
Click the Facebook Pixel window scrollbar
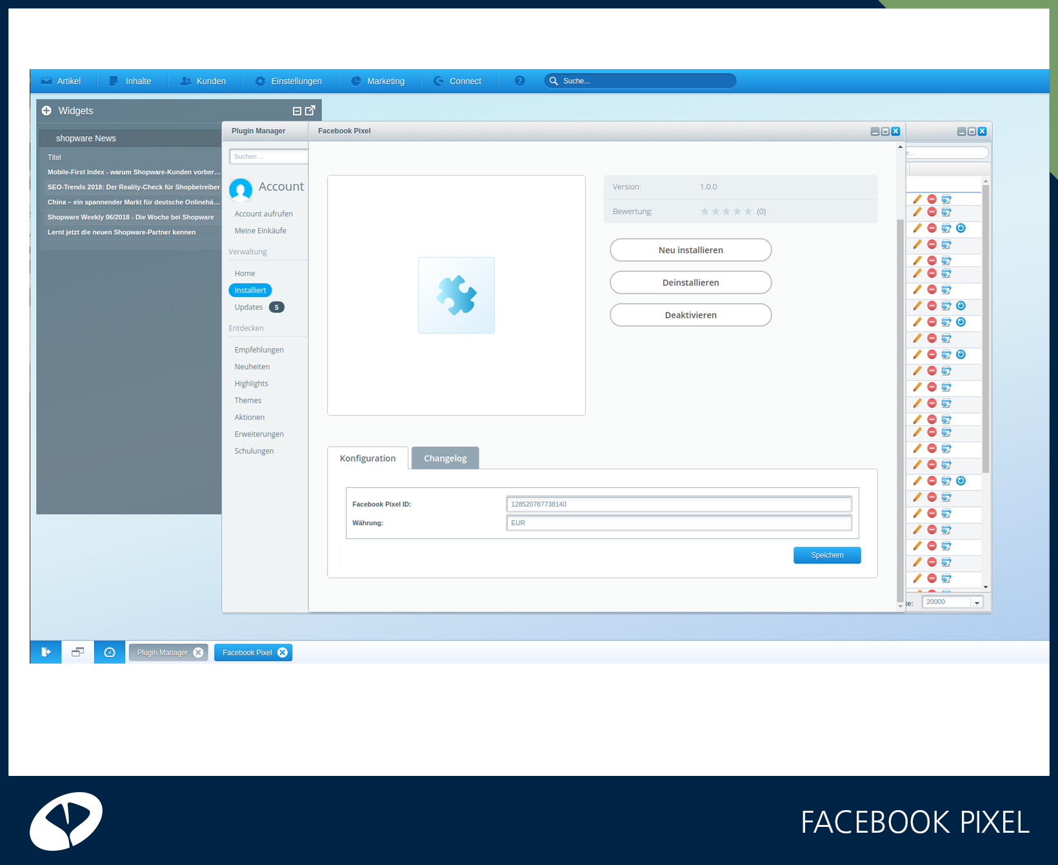(x=901, y=410)
